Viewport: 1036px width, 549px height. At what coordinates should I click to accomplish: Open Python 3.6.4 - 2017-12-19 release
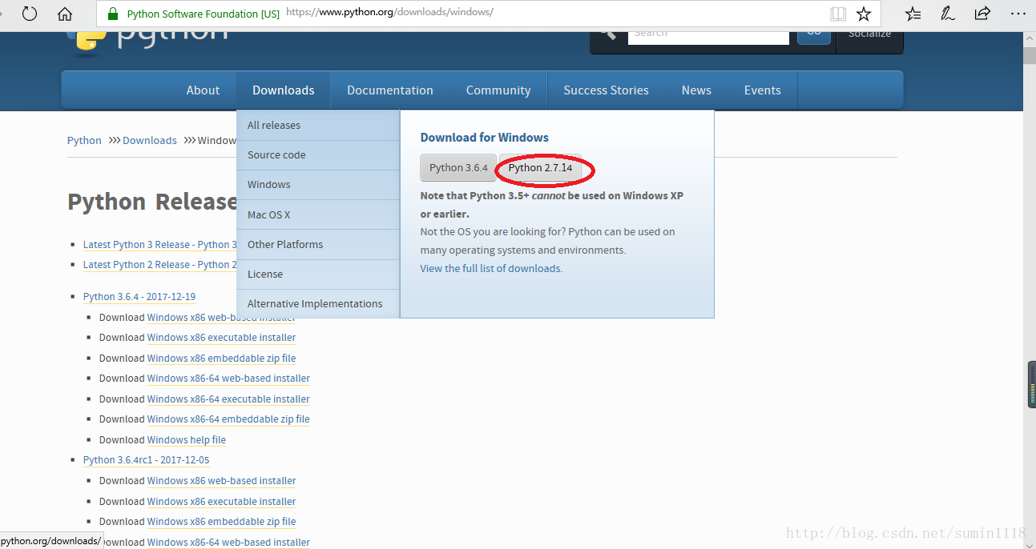pos(139,297)
